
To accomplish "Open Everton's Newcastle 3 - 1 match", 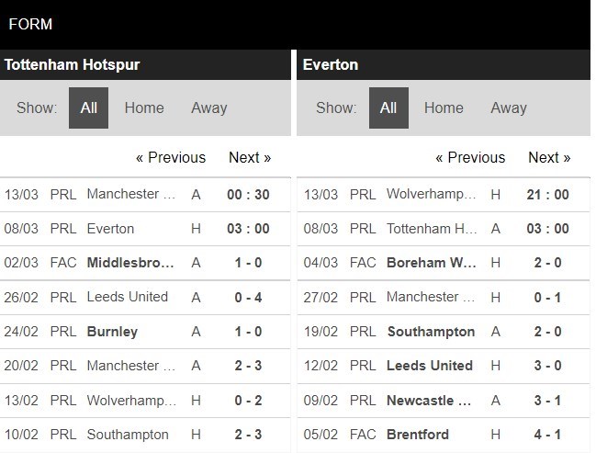I will point(430,400).
